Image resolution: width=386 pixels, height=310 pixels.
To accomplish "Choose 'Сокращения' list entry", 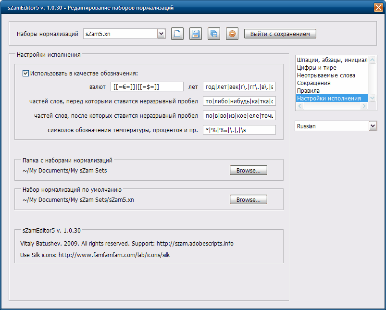I will tap(332, 83).
